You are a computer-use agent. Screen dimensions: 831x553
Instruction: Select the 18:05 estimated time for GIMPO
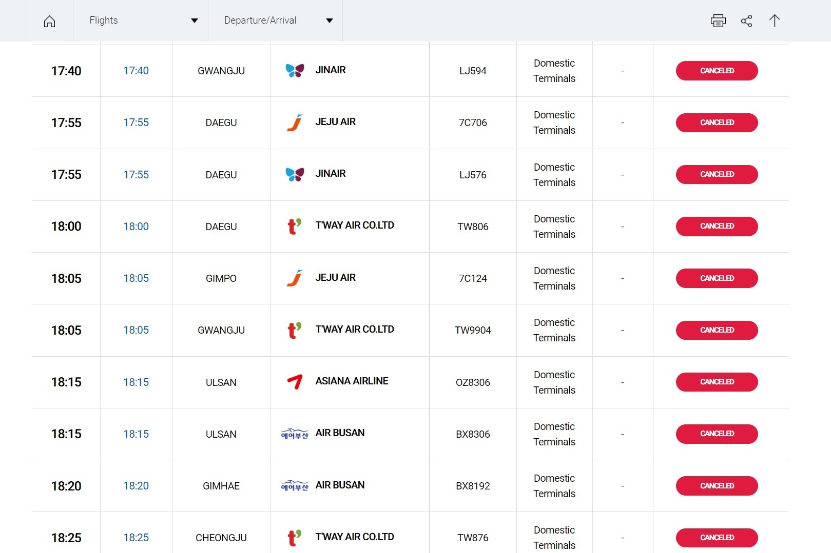click(x=136, y=278)
